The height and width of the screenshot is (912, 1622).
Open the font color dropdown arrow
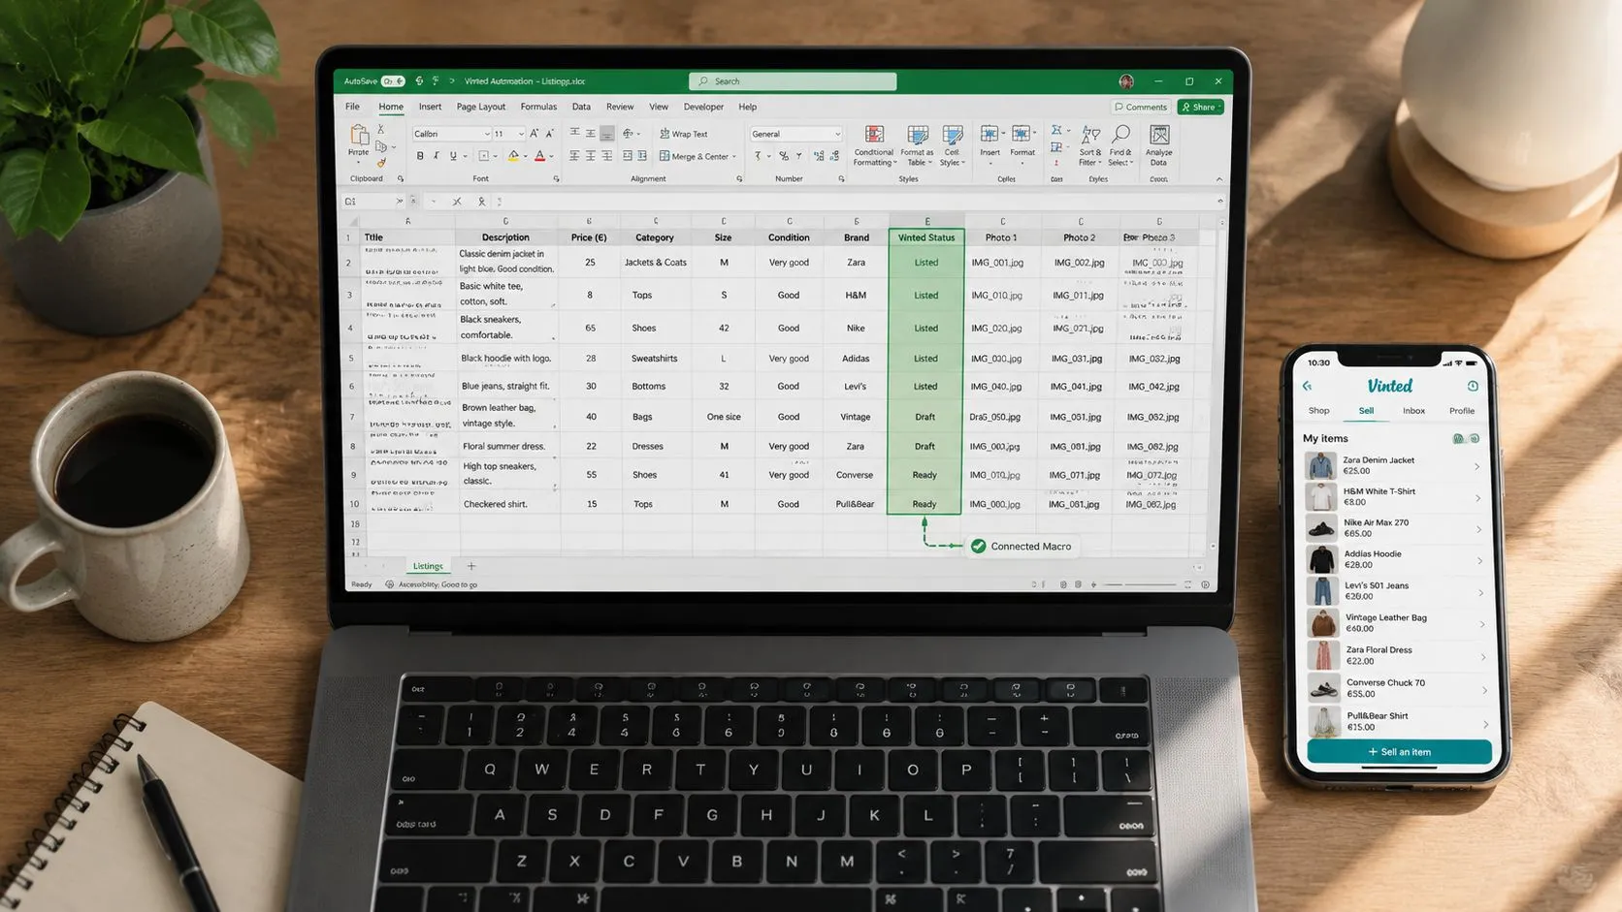pyautogui.click(x=552, y=157)
